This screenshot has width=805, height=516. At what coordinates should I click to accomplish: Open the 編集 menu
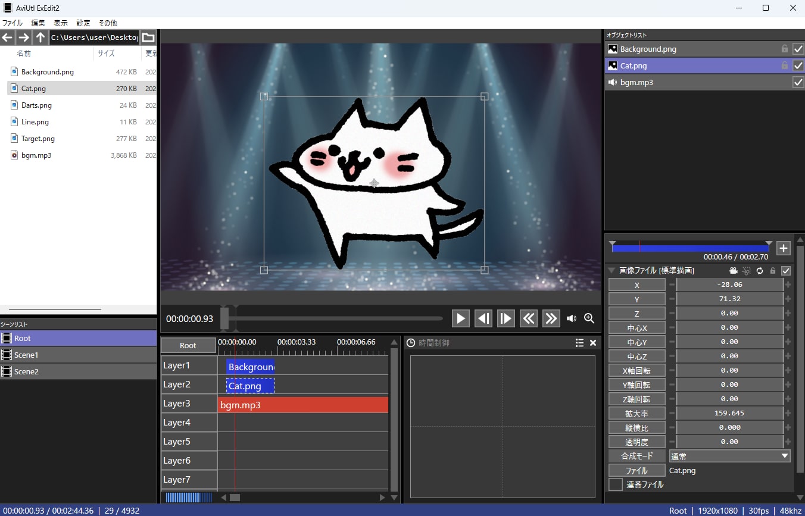coord(38,23)
